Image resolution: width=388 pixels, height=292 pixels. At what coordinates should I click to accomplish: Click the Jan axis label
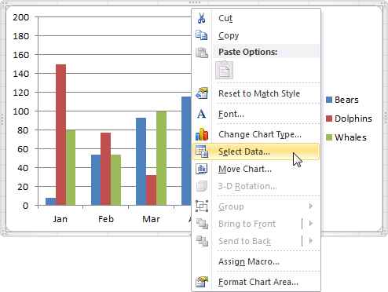click(60, 219)
